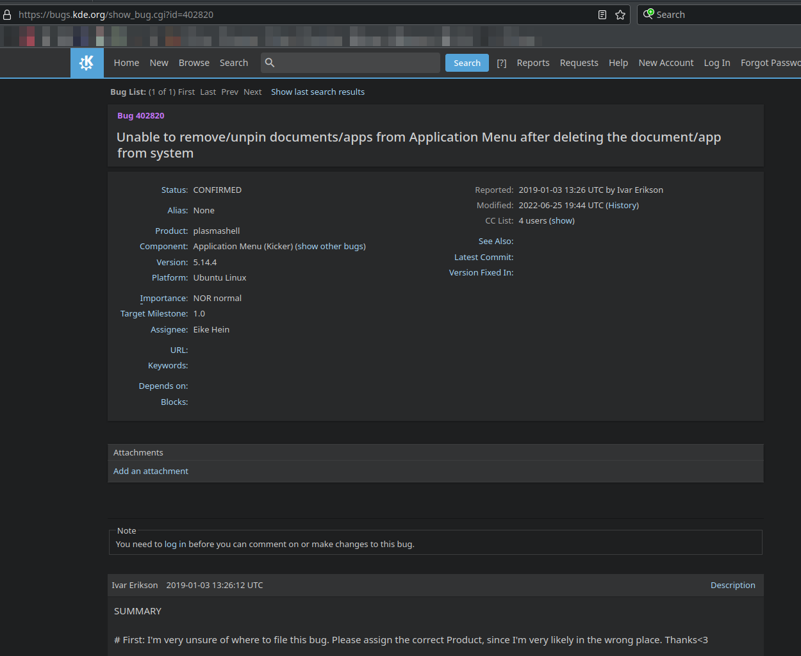The height and width of the screenshot is (656, 801).
Task: Click the Bug 402820 link
Action: 141,116
